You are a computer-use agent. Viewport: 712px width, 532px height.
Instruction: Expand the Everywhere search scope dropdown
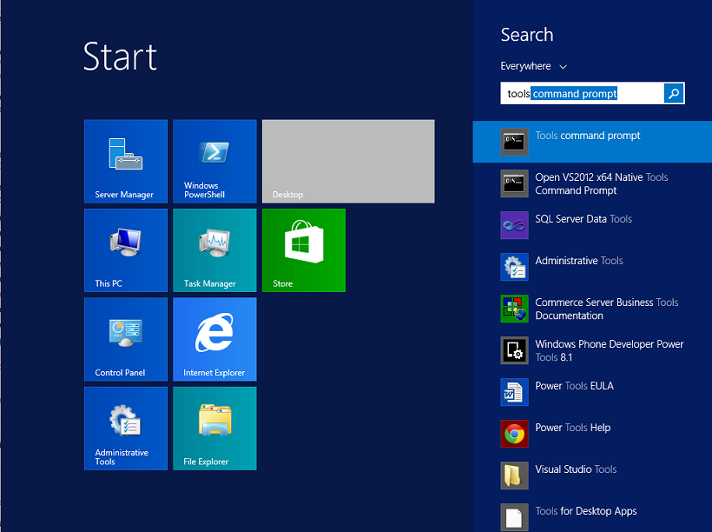click(x=533, y=66)
